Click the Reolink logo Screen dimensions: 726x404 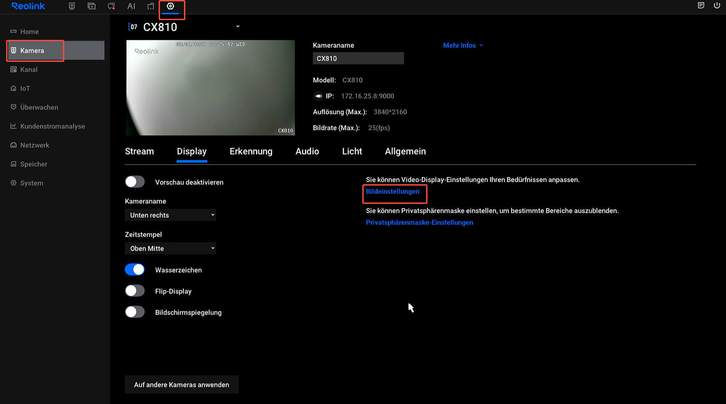[x=28, y=6]
